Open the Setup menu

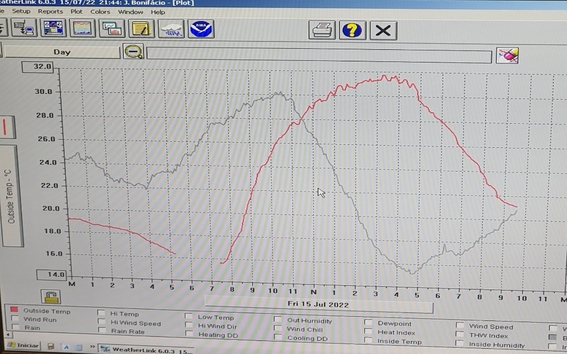click(x=21, y=11)
